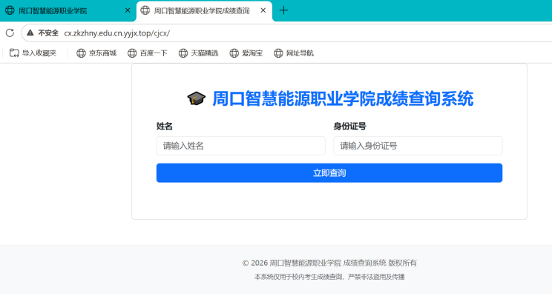Click the 不安全 label in address bar
The image size is (552, 296).
[x=48, y=33]
